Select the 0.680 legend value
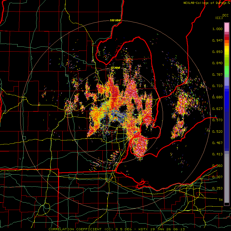This screenshot has width=231, height=231. point(217,97)
